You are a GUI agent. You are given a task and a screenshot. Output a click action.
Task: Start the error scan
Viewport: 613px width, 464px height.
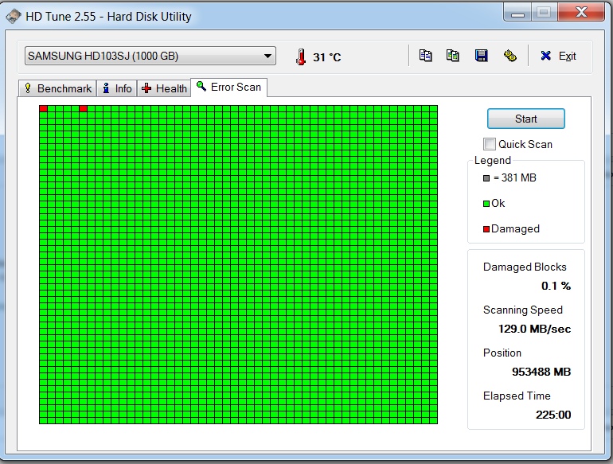point(525,119)
